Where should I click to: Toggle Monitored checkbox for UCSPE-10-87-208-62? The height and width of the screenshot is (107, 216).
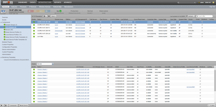tap(202, 25)
